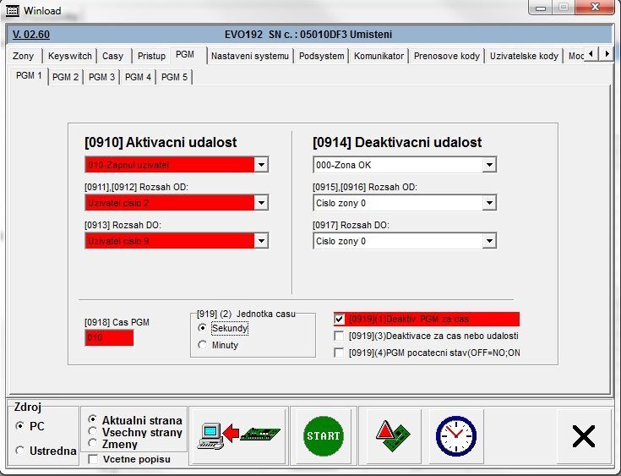Click the Winload title bar app icon
Viewport: 621px width, 476px height.
(12, 10)
